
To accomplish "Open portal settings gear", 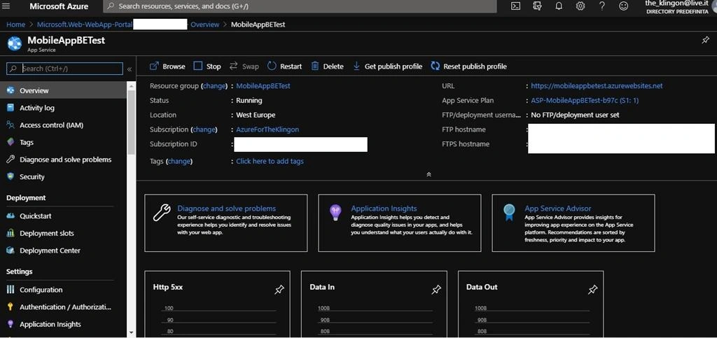I will pyautogui.click(x=580, y=6).
